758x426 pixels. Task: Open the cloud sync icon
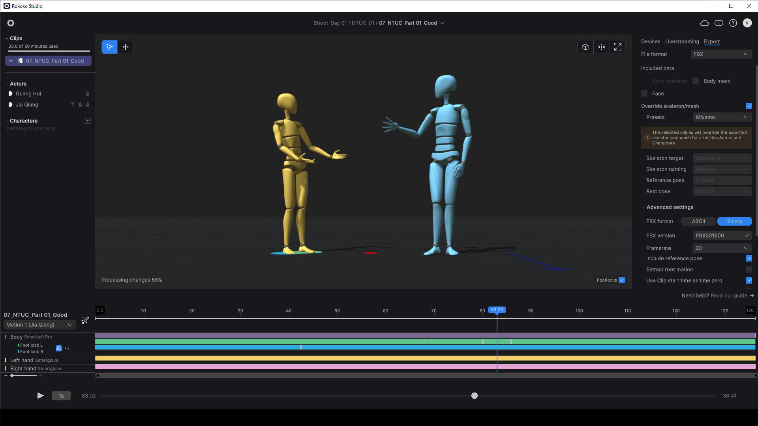click(705, 23)
